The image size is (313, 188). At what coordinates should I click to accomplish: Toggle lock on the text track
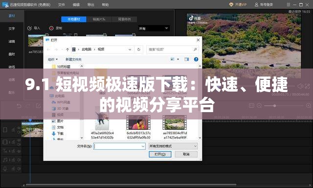point(13,151)
